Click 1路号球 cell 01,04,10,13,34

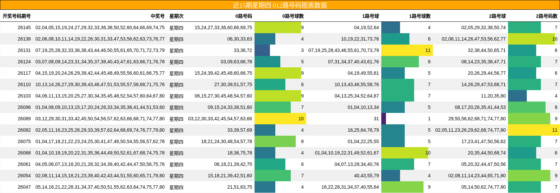[363, 107]
